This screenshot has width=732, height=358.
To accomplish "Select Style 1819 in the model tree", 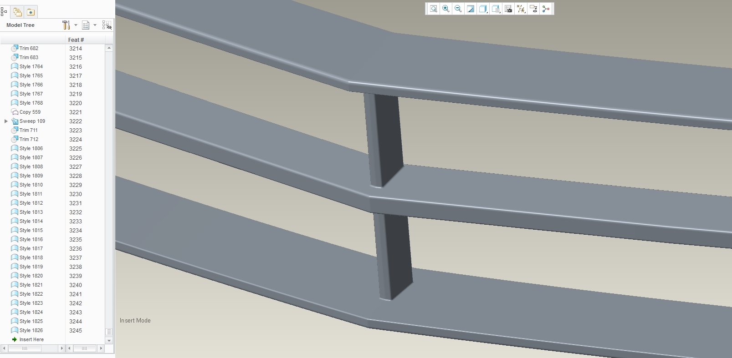I will (31, 267).
